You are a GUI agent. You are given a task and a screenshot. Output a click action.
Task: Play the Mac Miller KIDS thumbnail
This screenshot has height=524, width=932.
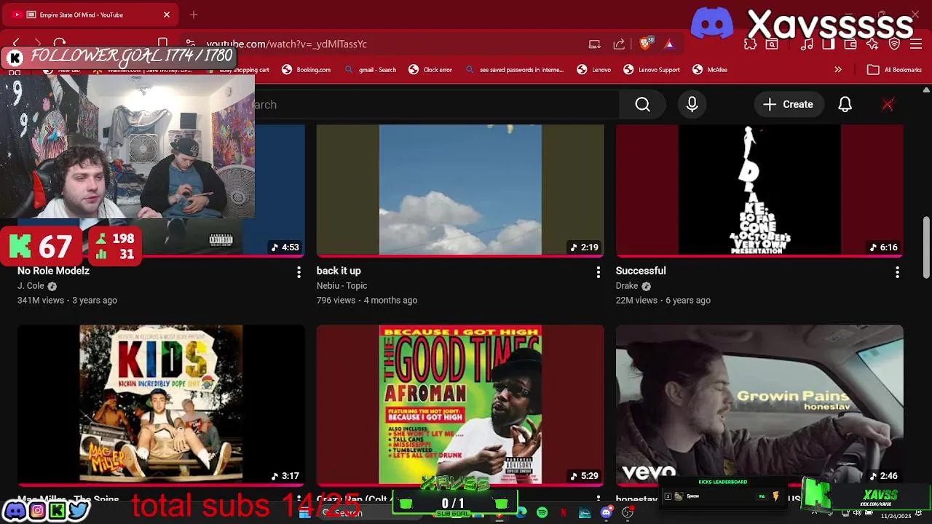point(161,405)
